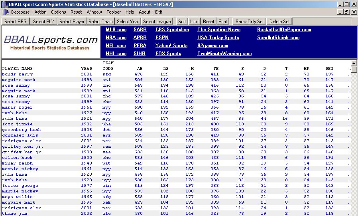Open BasketballOnPaper.com link
The image size is (358, 216).
tap(284, 30)
